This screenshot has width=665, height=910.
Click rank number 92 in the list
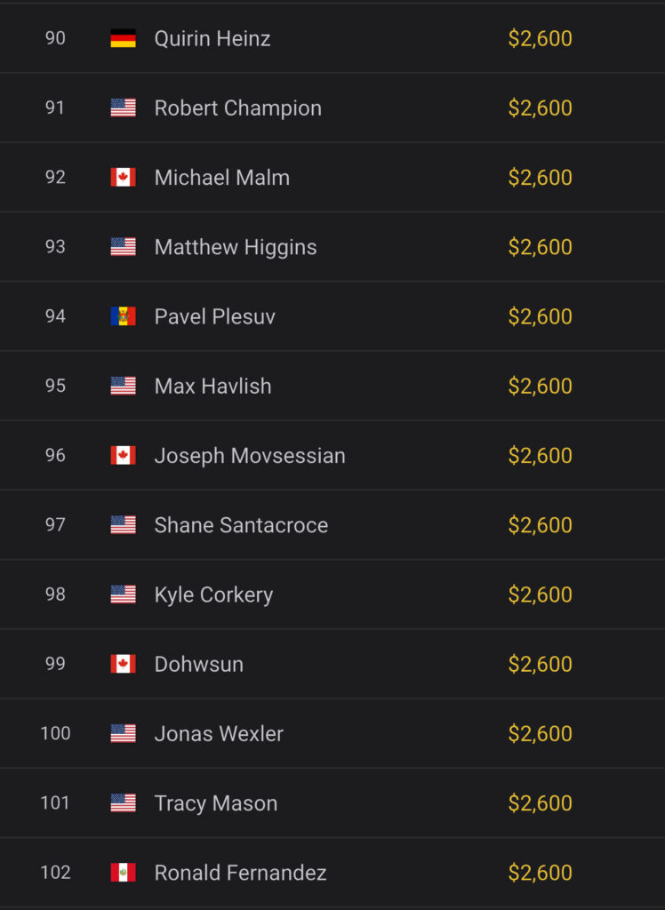(x=55, y=177)
